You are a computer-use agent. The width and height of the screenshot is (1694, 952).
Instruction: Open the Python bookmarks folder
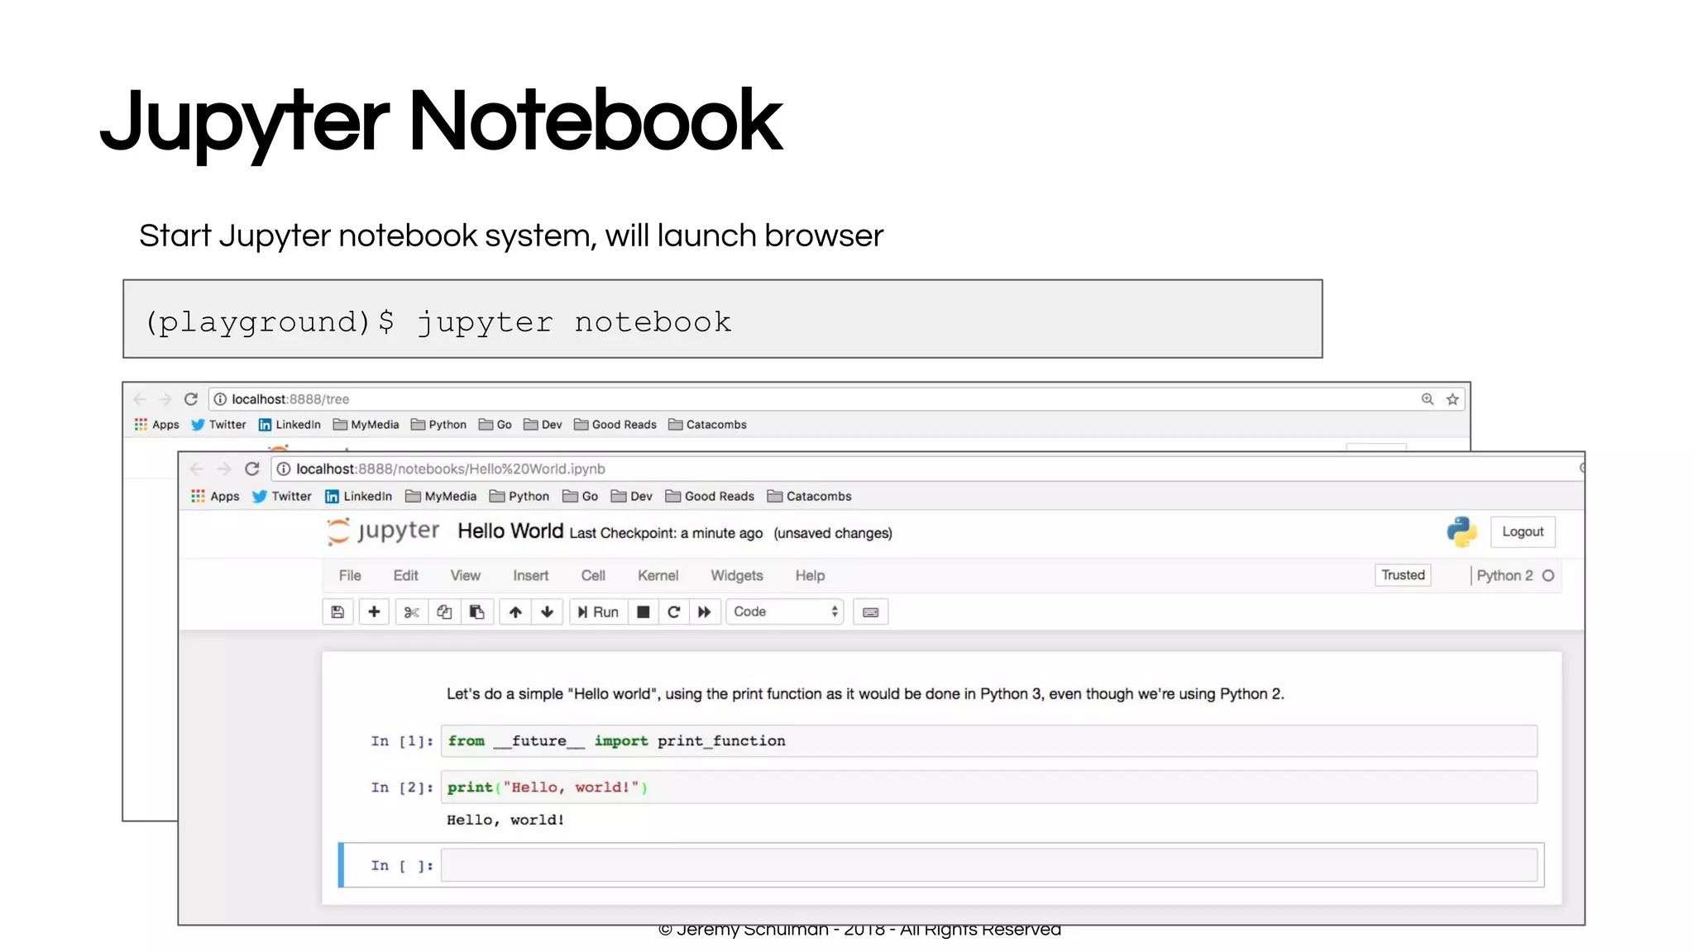[x=519, y=496]
